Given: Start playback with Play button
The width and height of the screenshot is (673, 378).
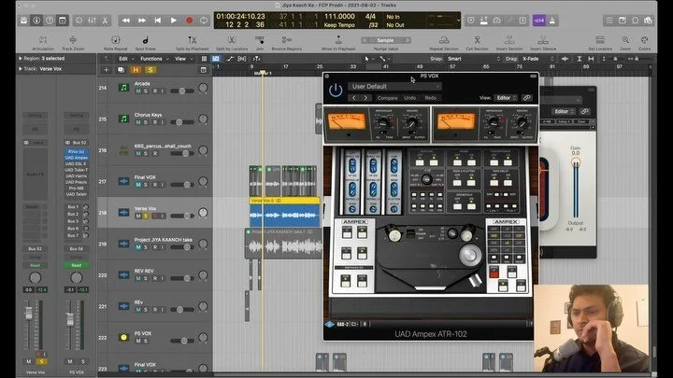Looking at the screenshot, I should [174, 21].
